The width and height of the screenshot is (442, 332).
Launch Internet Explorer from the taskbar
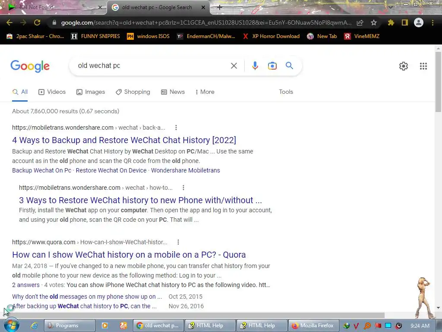34,326
